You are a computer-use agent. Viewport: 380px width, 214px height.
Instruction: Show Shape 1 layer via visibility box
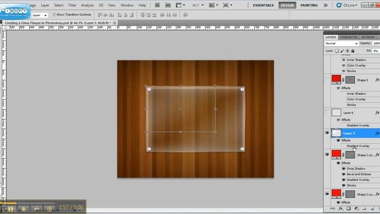(327, 80)
